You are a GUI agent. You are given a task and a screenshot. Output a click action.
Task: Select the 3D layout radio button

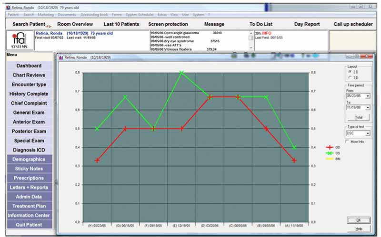pos(350,78)
